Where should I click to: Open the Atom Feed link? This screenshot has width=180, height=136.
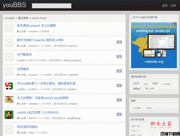tap(39, 18)
